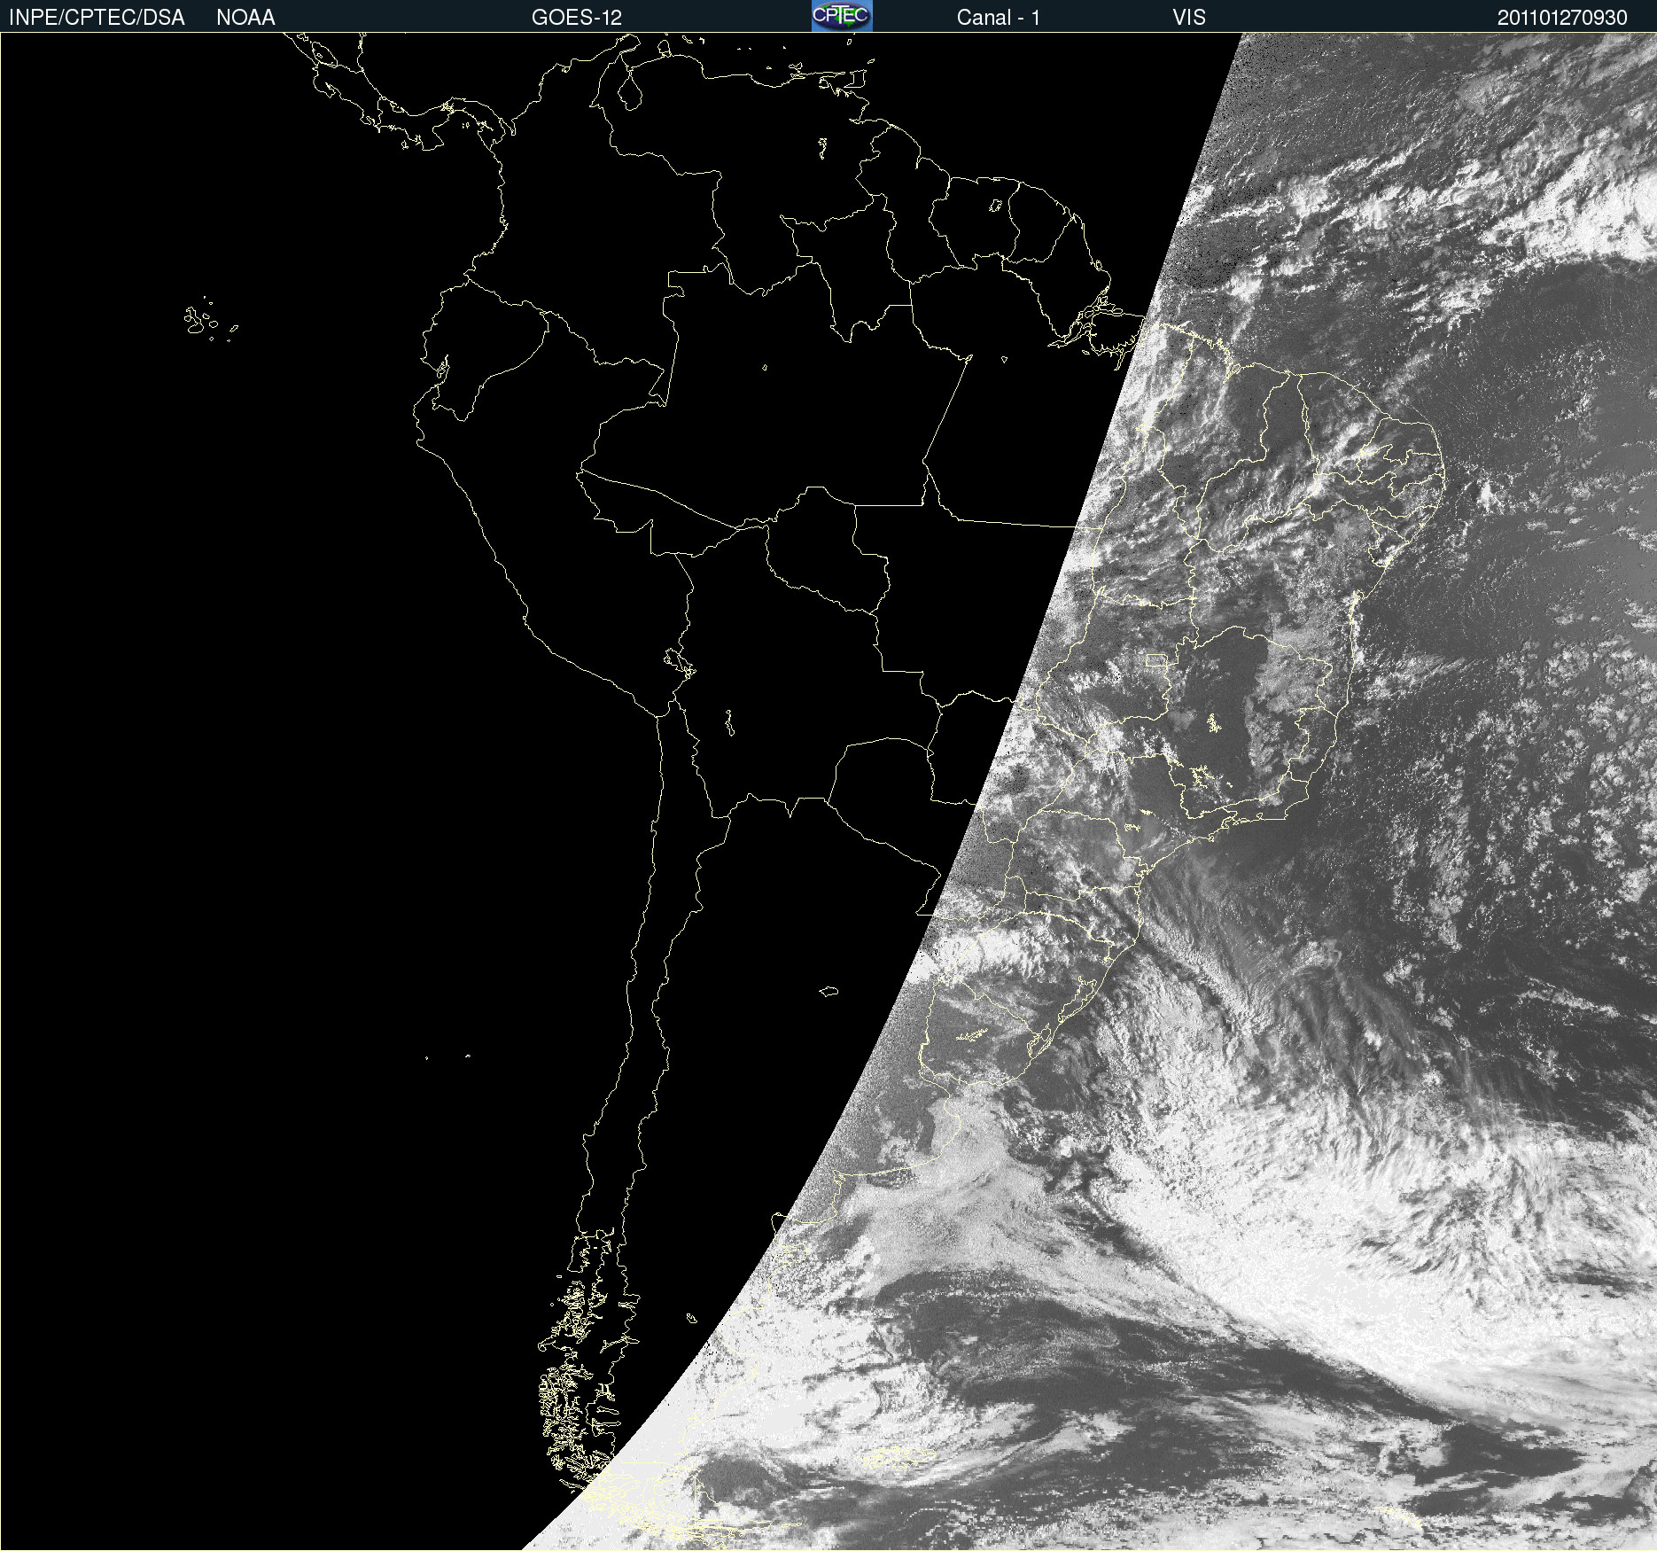Click the Canal - 1 label
Image resolution: width=1657 pixels, height=1551 pixels.
[x=998, y=18]
